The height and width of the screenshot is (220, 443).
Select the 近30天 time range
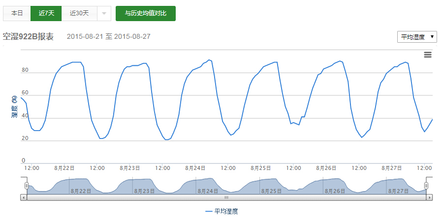coord(79,14)
